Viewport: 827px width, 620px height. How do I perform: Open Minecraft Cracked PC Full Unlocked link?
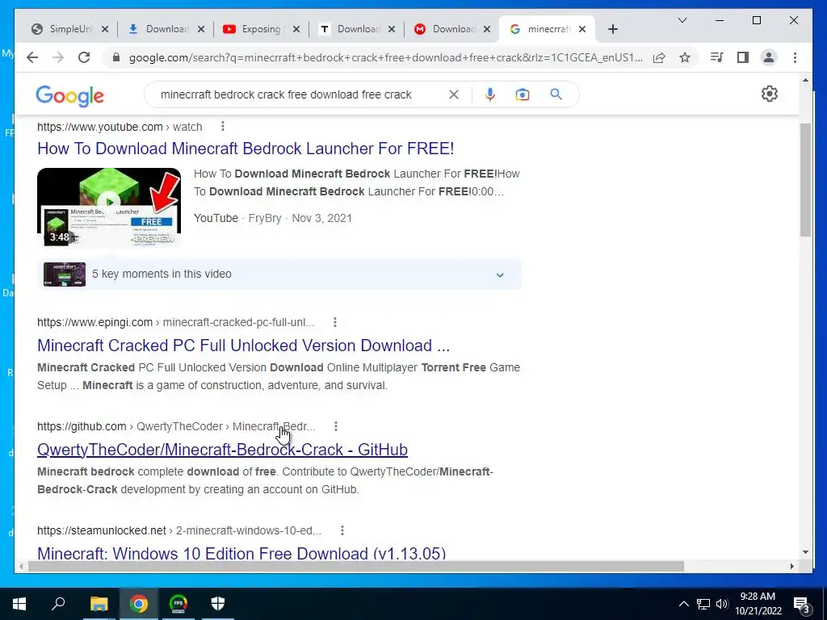(243, 346)
